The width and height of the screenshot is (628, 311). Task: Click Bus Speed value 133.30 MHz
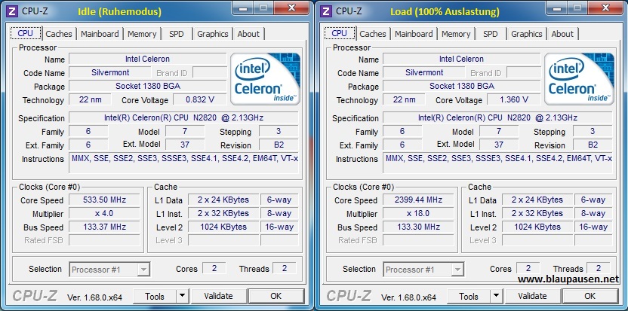point(418,227)
